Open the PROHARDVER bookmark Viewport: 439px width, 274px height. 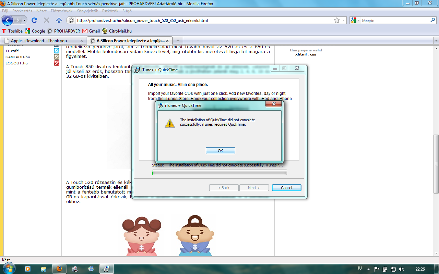pyautogui.click(x=64, y=31)
